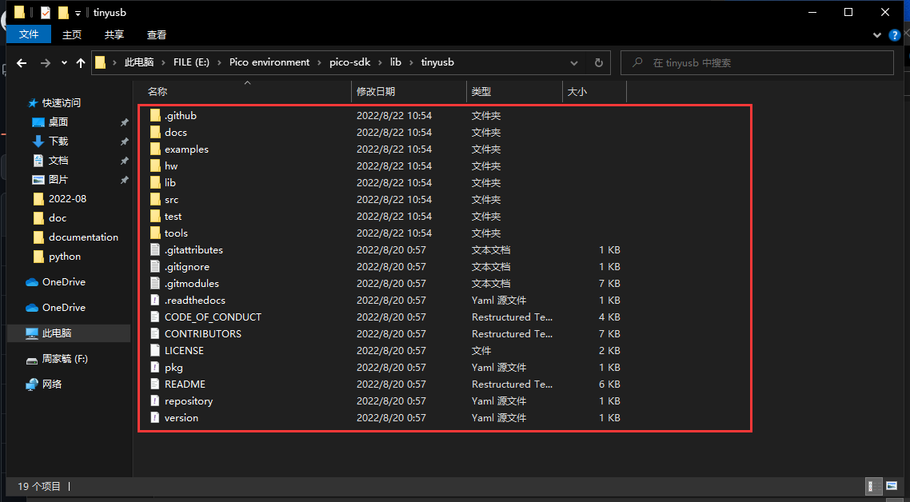Image resolution: width=910 pixels, height=502 pixels.
Task: Select the examples folder icon
Action: [154, 149]
